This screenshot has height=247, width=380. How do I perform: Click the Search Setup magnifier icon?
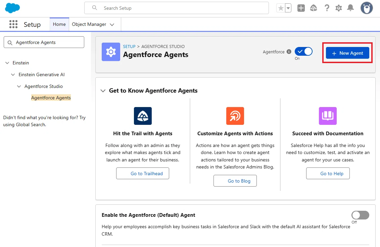pyautogui.click(x=95, y=8)
